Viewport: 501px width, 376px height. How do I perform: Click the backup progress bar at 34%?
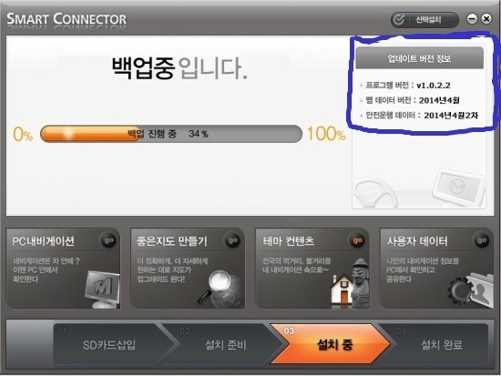[x=171, y=134]
